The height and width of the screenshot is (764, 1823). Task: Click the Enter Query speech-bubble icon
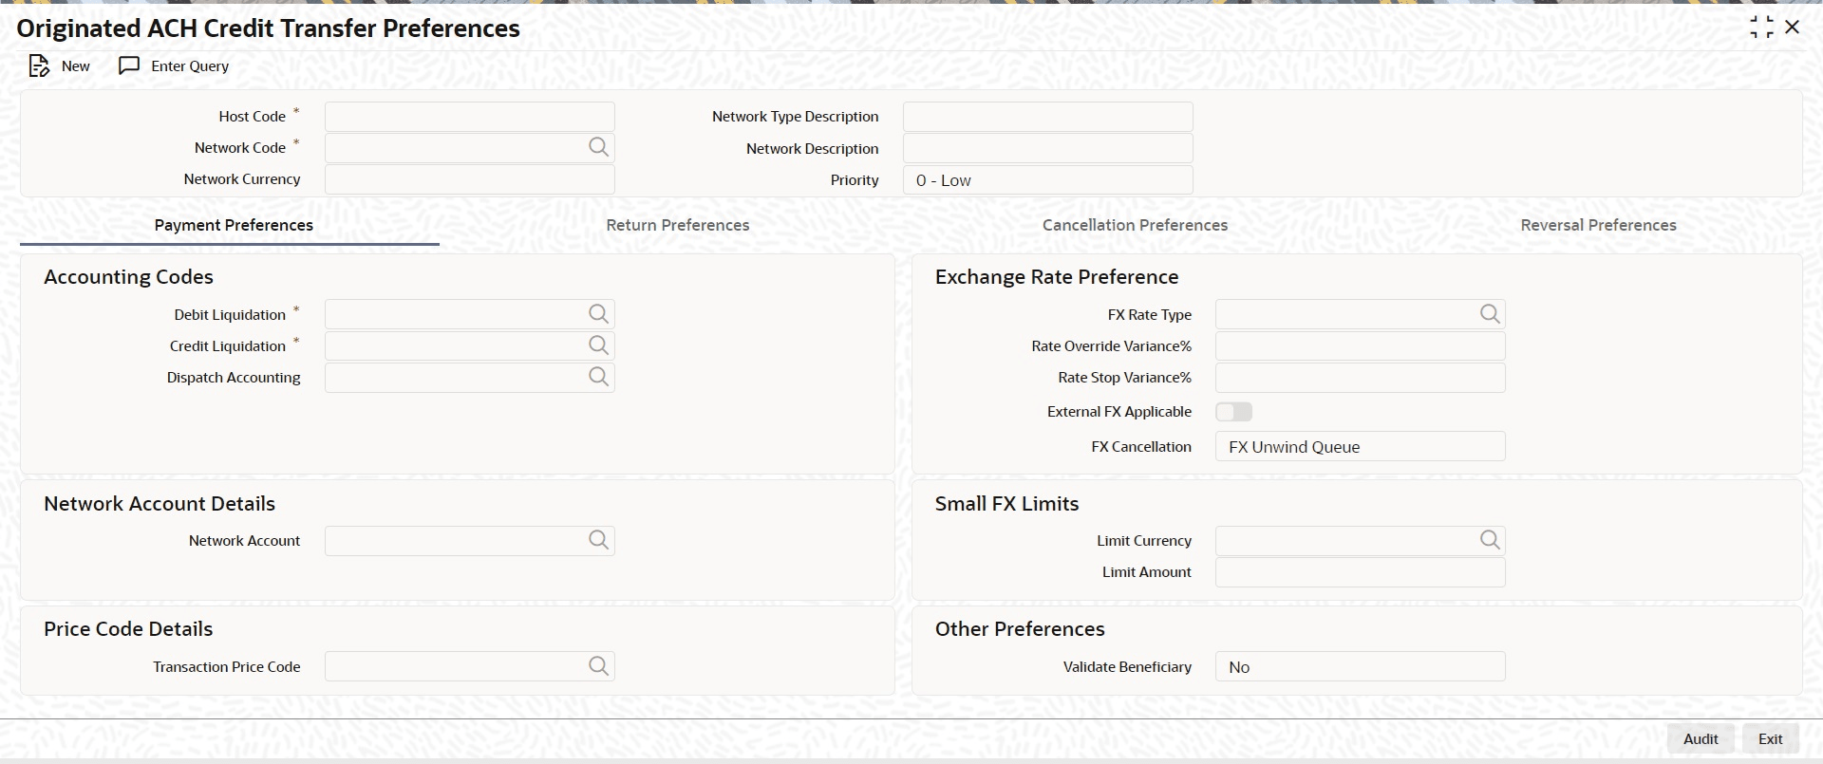pyautogui.click(x=129, y=66)
